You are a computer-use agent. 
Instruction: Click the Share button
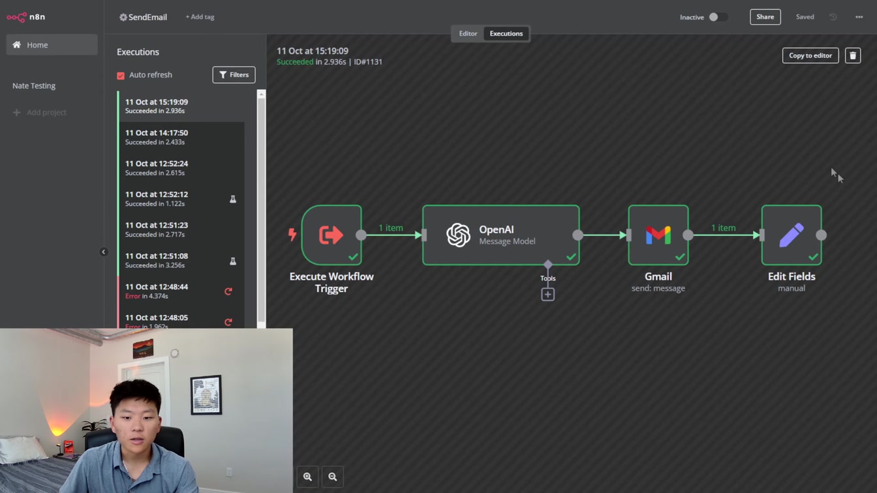coord(765,17)
